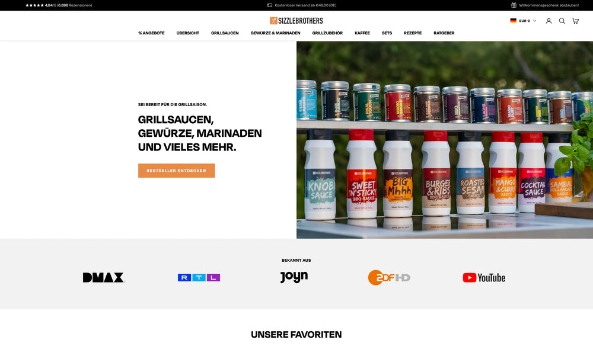Viewport: 593px width, 356px height.
Task: Click the Bestseller Entdecken button
Action: (x=177, y=171)
